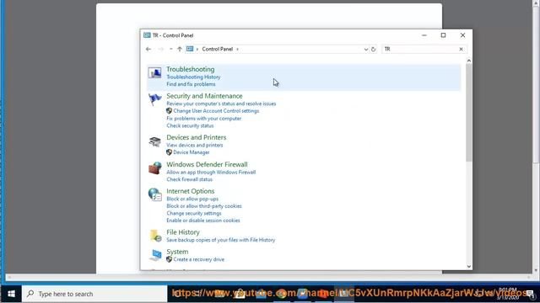
Task: Click the Control Panel scroll-up arrow
Action: click(469, 61)
